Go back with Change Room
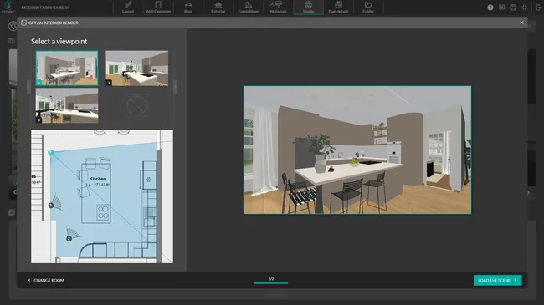 click(x=46, y=280)
